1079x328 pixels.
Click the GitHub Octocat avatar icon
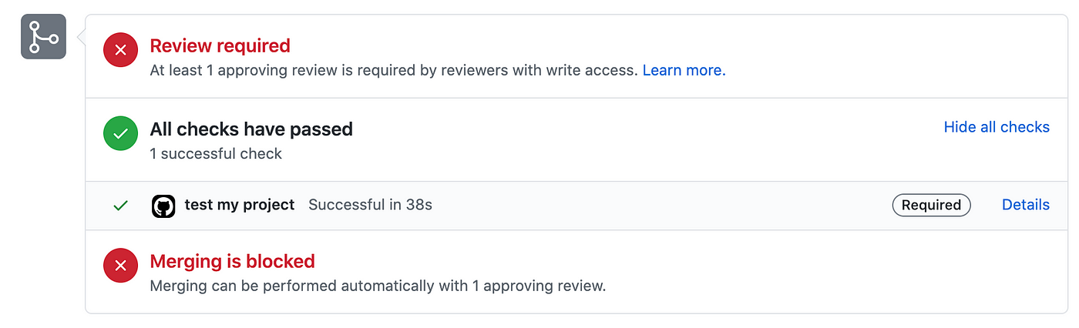tap(164, 206)
